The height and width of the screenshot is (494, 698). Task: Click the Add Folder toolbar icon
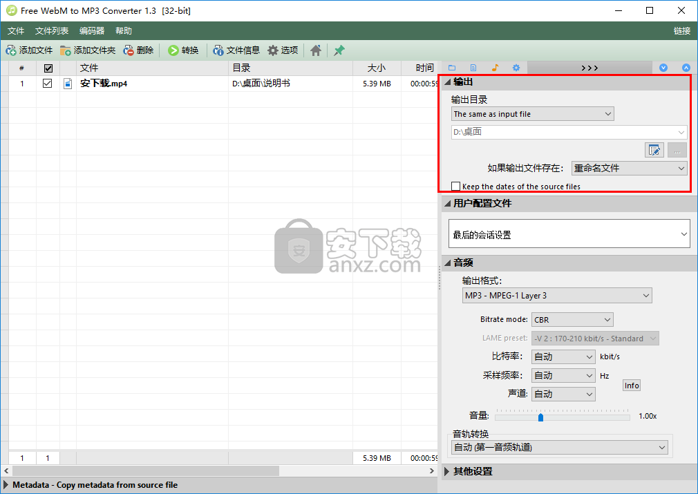[x=66, y=50]
